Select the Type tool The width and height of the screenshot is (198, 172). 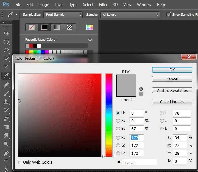click(6, 162)
